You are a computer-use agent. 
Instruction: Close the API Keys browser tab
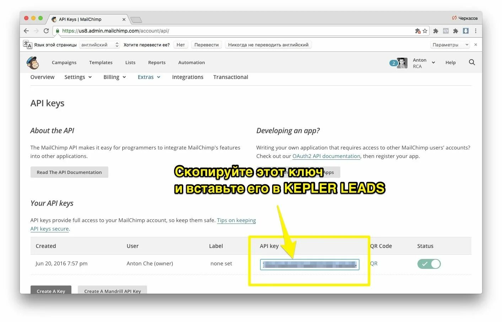pos(124,19)
